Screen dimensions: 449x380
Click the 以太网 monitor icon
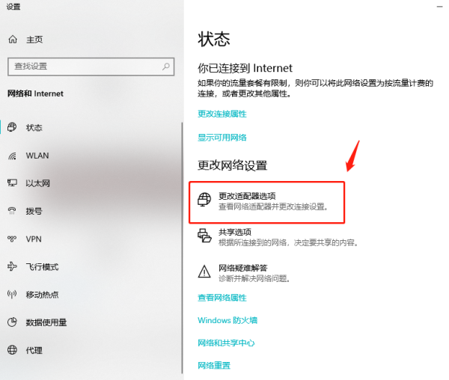pyautogui.click(x=12, y=183)
